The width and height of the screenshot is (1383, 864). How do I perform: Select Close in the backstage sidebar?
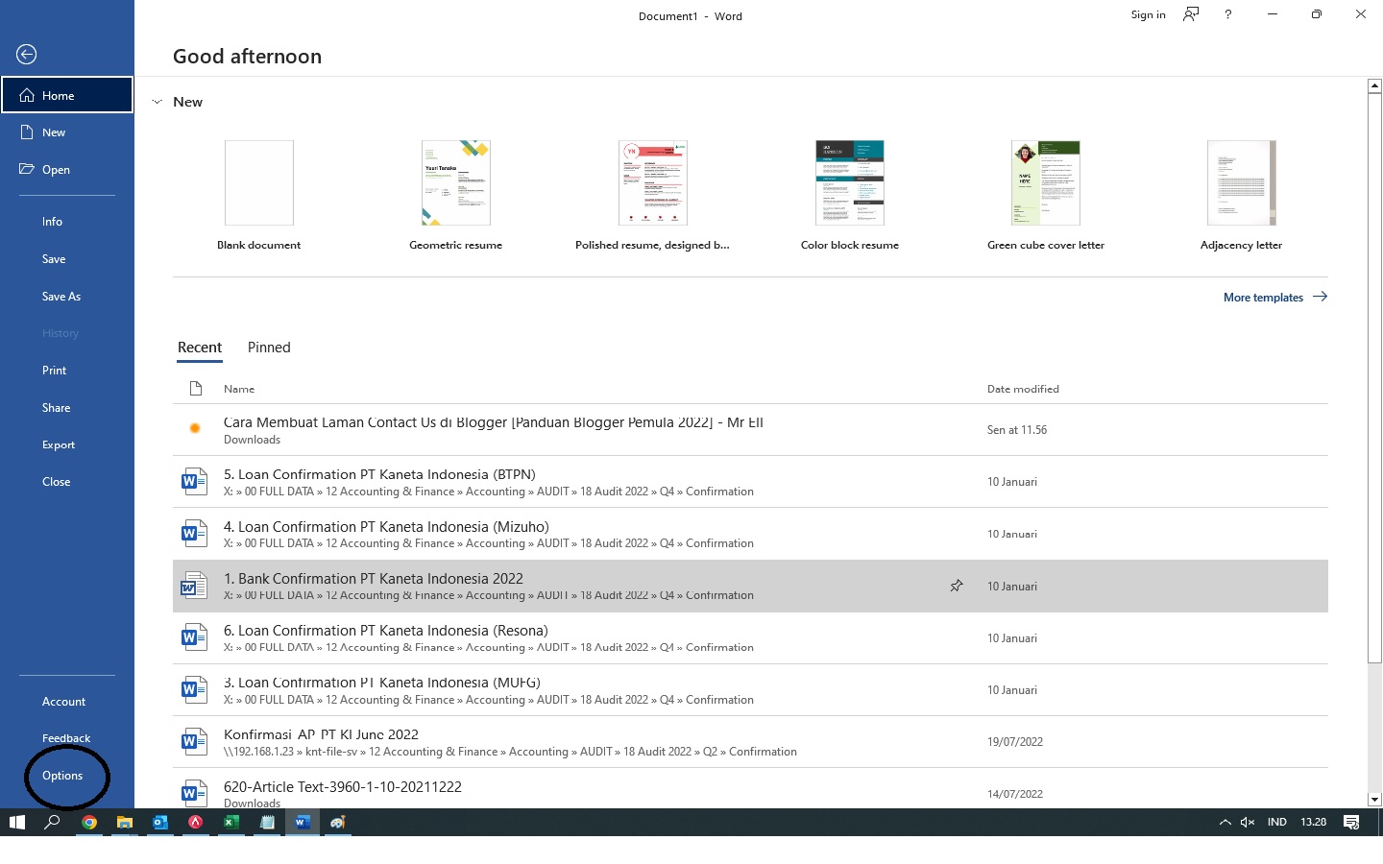coord(67,482)
